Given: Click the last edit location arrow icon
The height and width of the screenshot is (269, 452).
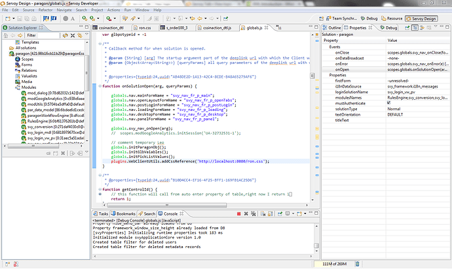Looking at the screenshot, I should (x=193, y=18).
